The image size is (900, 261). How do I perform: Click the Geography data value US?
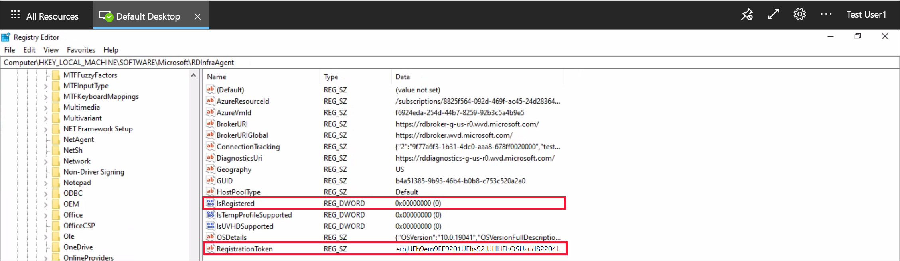400,169
